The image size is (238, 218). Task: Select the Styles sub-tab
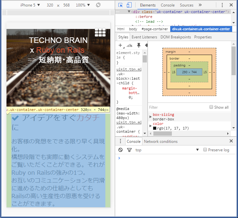pyautogui.click(x=123, y=37)
